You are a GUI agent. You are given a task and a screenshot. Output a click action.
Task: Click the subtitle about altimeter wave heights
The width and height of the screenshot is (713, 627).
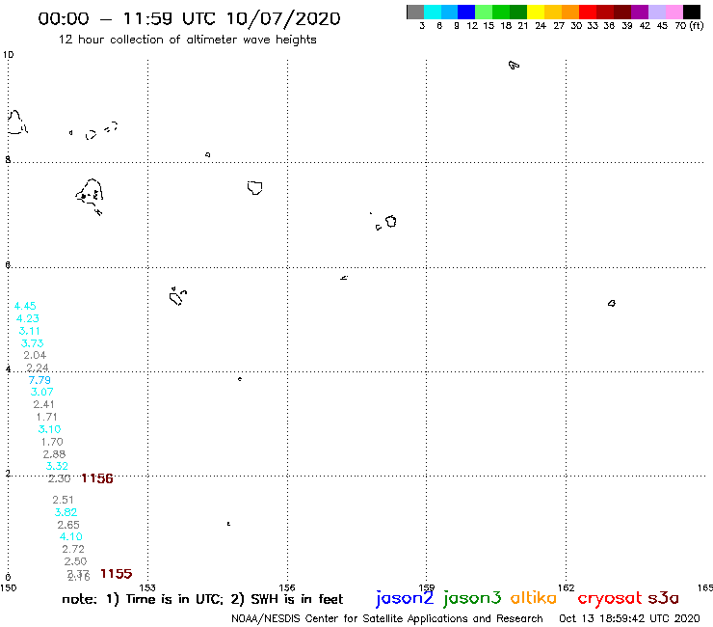187,40
